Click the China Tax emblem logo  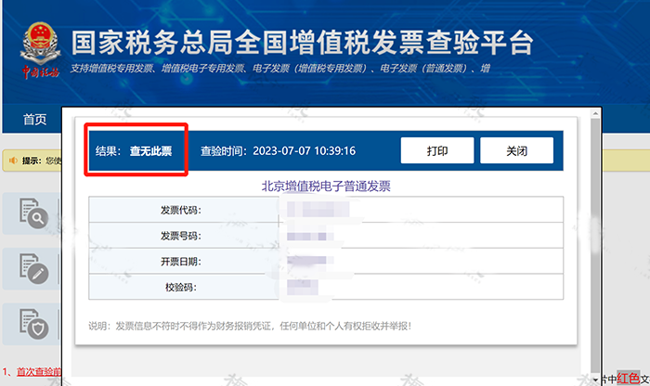point(40,50)
